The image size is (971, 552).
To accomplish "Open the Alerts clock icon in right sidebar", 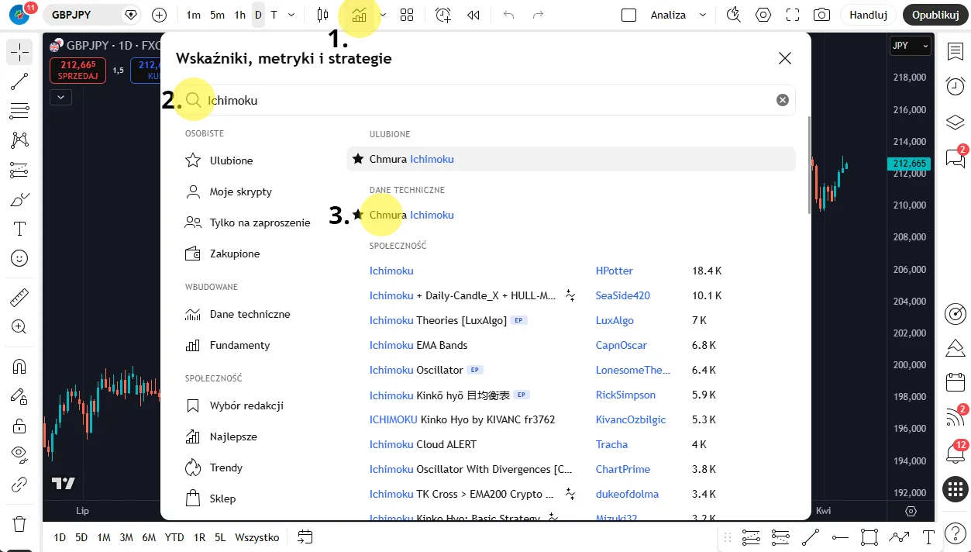I will tap(956, 86).
